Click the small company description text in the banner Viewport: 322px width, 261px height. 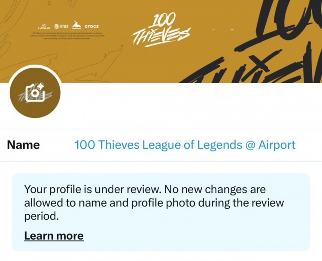click(x=68, y=36)
